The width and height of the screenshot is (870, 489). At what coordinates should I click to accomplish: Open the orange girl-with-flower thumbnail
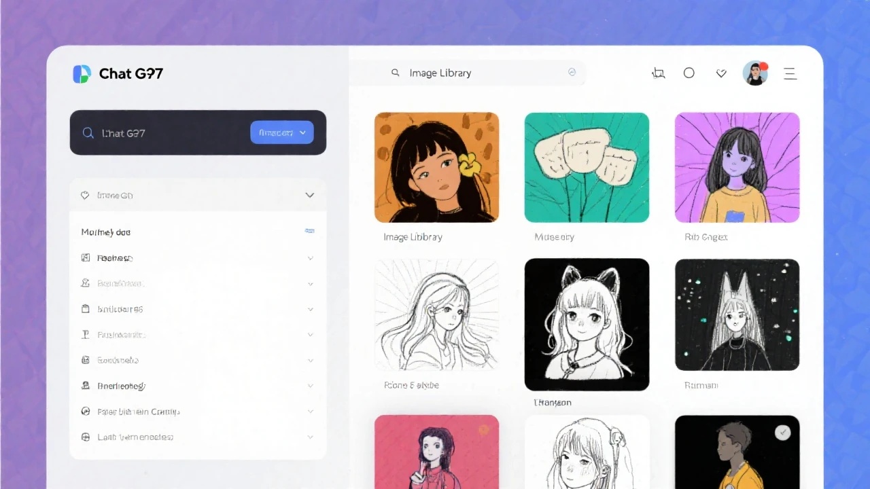click(436, 167)
